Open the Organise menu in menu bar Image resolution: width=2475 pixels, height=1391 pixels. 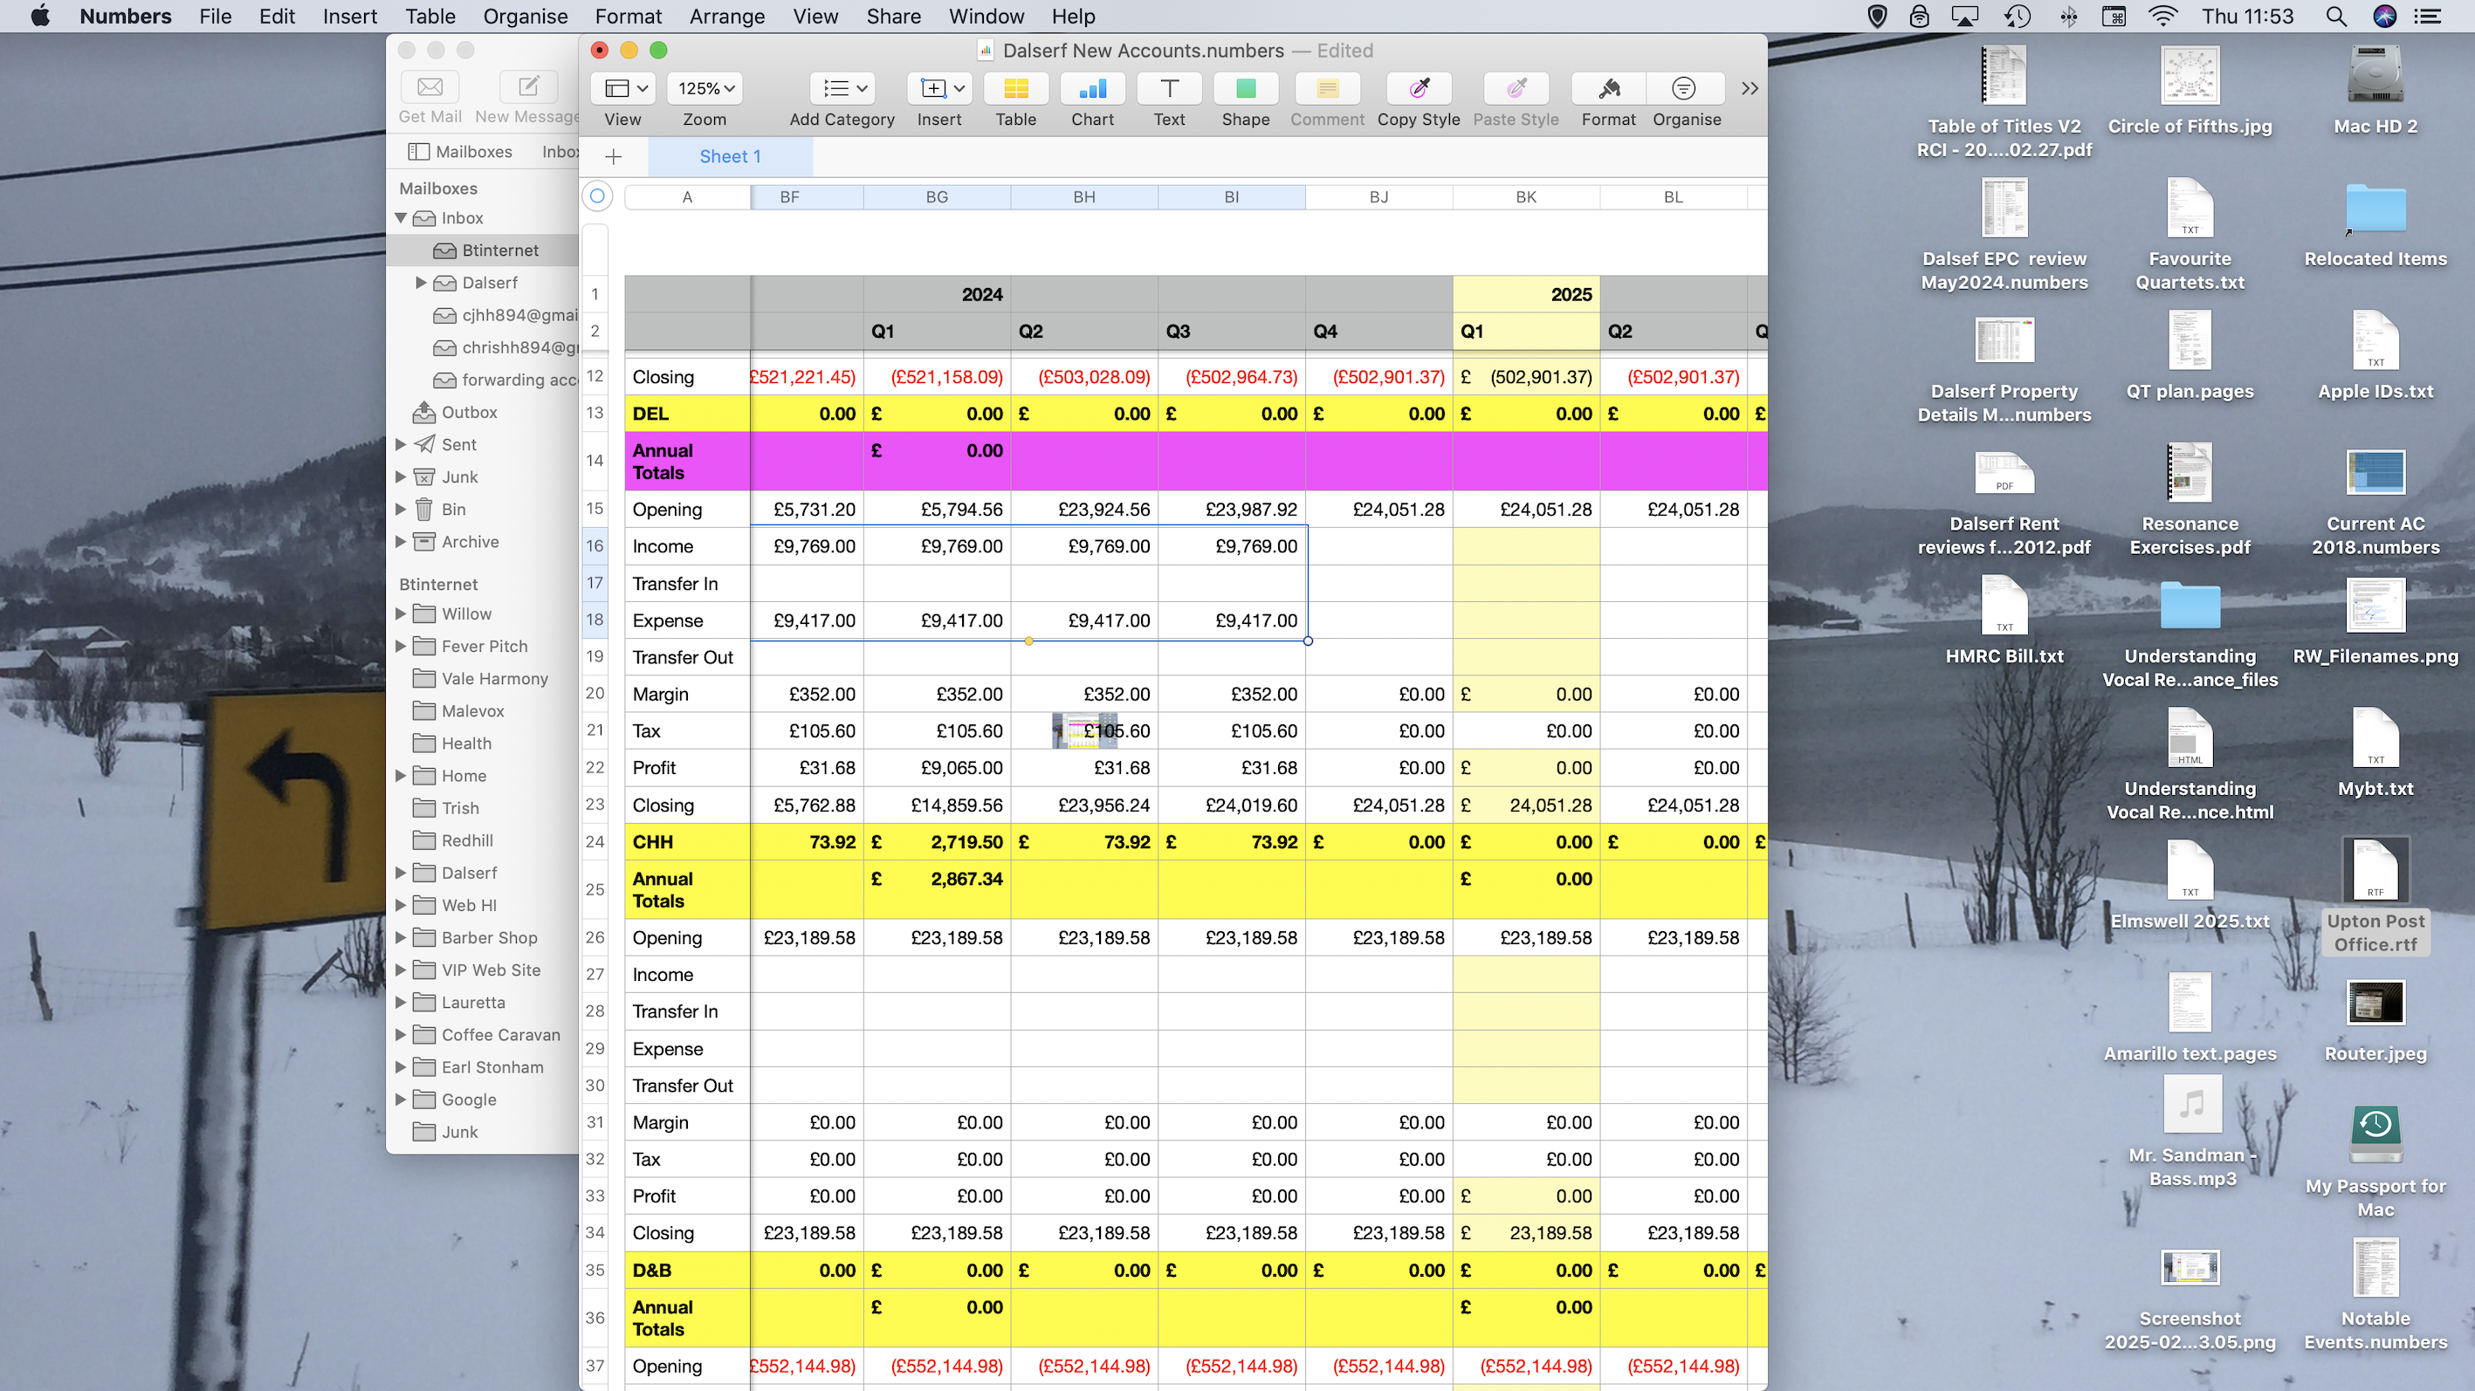coord(525,17)
